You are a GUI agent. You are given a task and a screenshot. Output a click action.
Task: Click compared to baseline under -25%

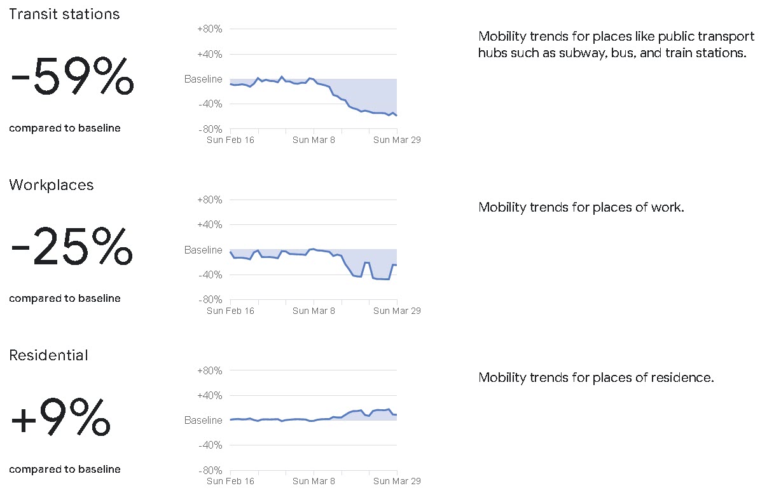click(65, 299)
